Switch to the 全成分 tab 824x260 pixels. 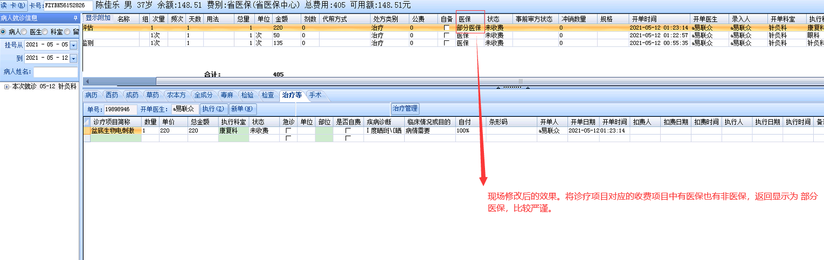pyautogui.click(x=204, y=95)
